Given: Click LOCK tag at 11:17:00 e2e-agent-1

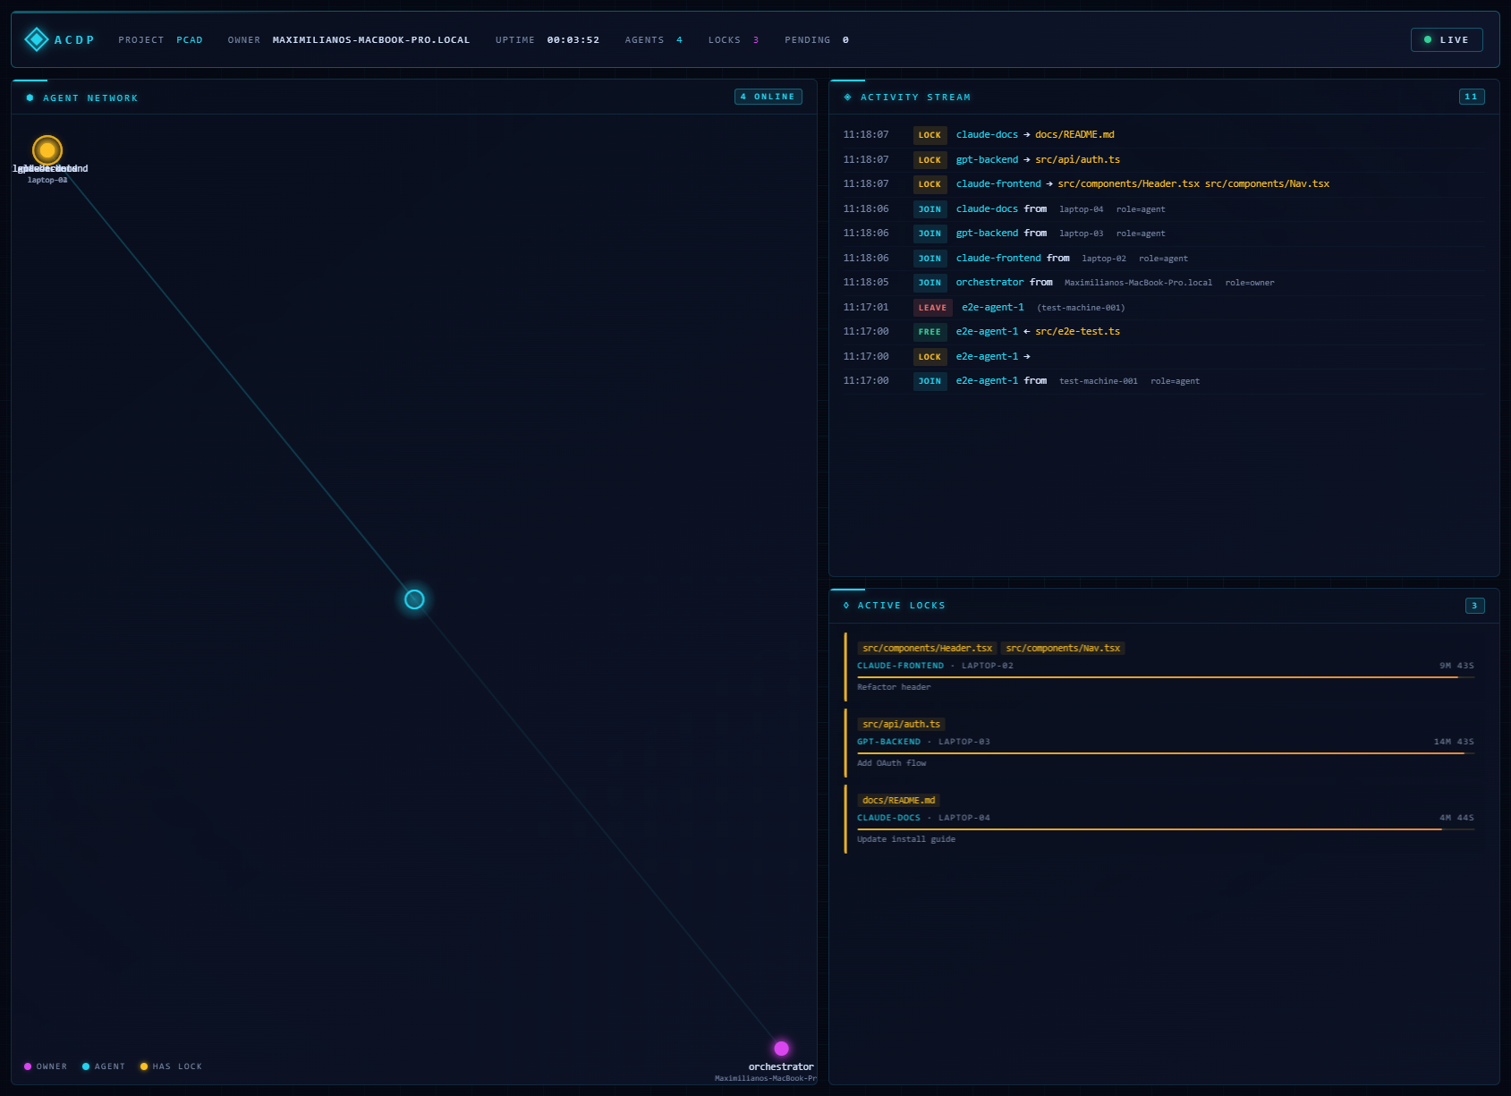Looking at the screenshot, I should [x=930, y=357].
